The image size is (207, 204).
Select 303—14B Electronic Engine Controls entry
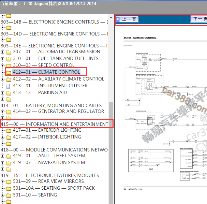tap(54, 22)
